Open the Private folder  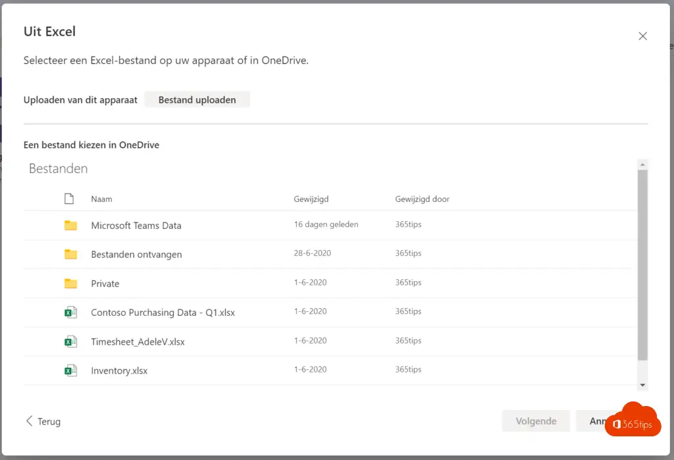click(105, 284)
